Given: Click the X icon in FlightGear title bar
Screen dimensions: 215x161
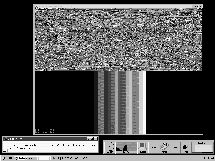Looking at the screenshot, I should (x=37, y=7).
